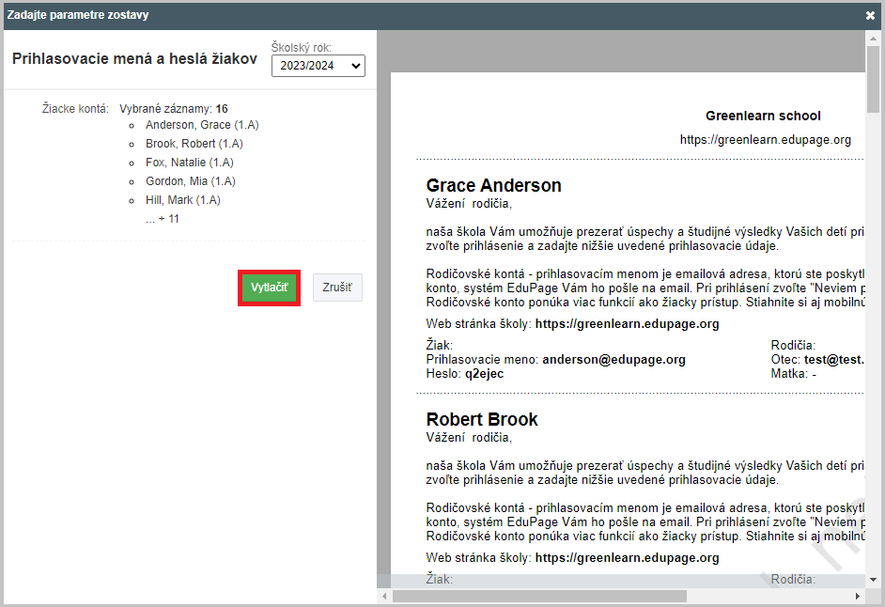885x607 pixels.
Task: Click the Robert Brook heading in the preview
Action: click(x=482, y=419)
